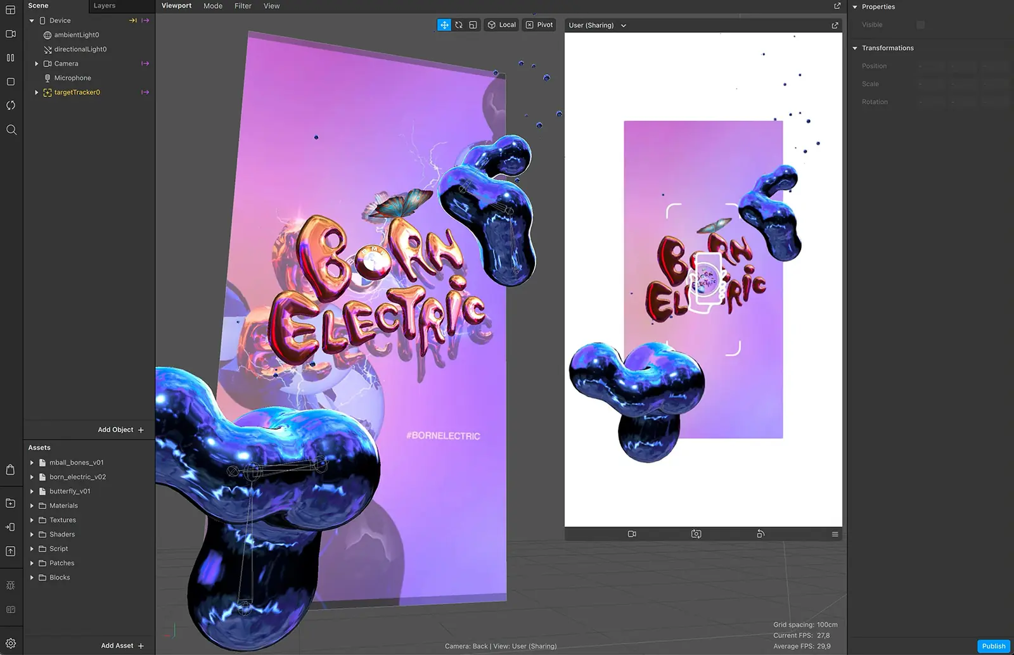
Task: Click the simulator camera capture icon
Action: pyautogui.click(x=696, y=534)
